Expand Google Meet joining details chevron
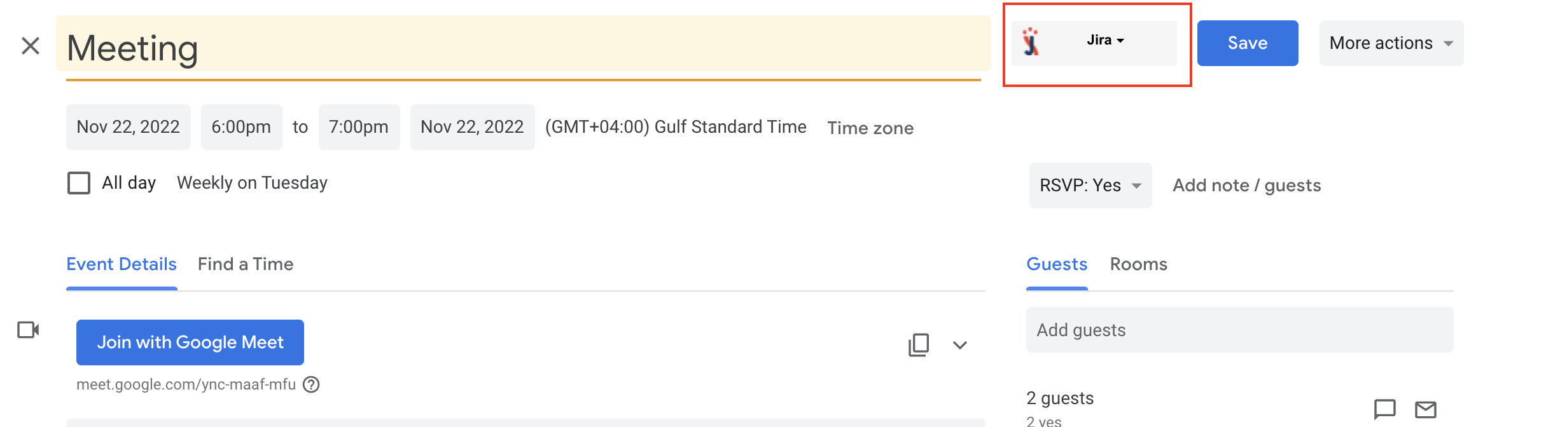The height and width of the screenshot is (427, 1546). (x=961, y=346)
